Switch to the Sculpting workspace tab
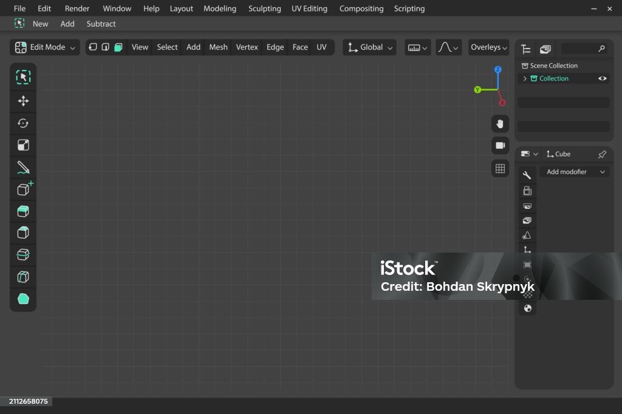The height and width of the screenshot is (414, 622). (264, 8)
